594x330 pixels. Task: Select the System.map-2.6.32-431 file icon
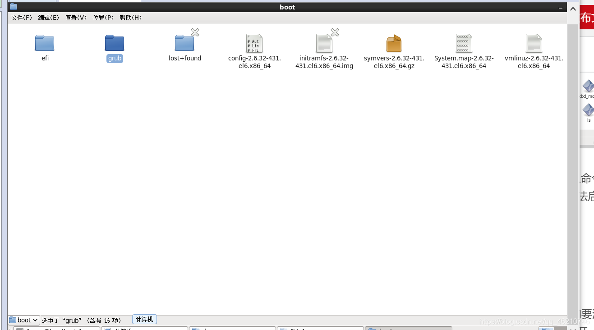coord(464,43)
